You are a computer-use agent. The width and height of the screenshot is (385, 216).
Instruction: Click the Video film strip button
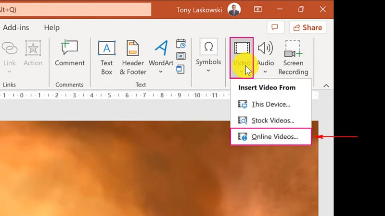coord(242,58)
